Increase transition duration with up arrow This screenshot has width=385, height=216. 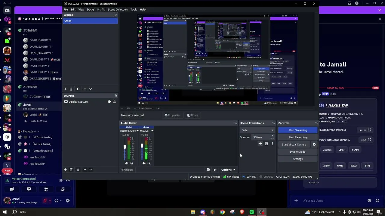click(273, 136)
